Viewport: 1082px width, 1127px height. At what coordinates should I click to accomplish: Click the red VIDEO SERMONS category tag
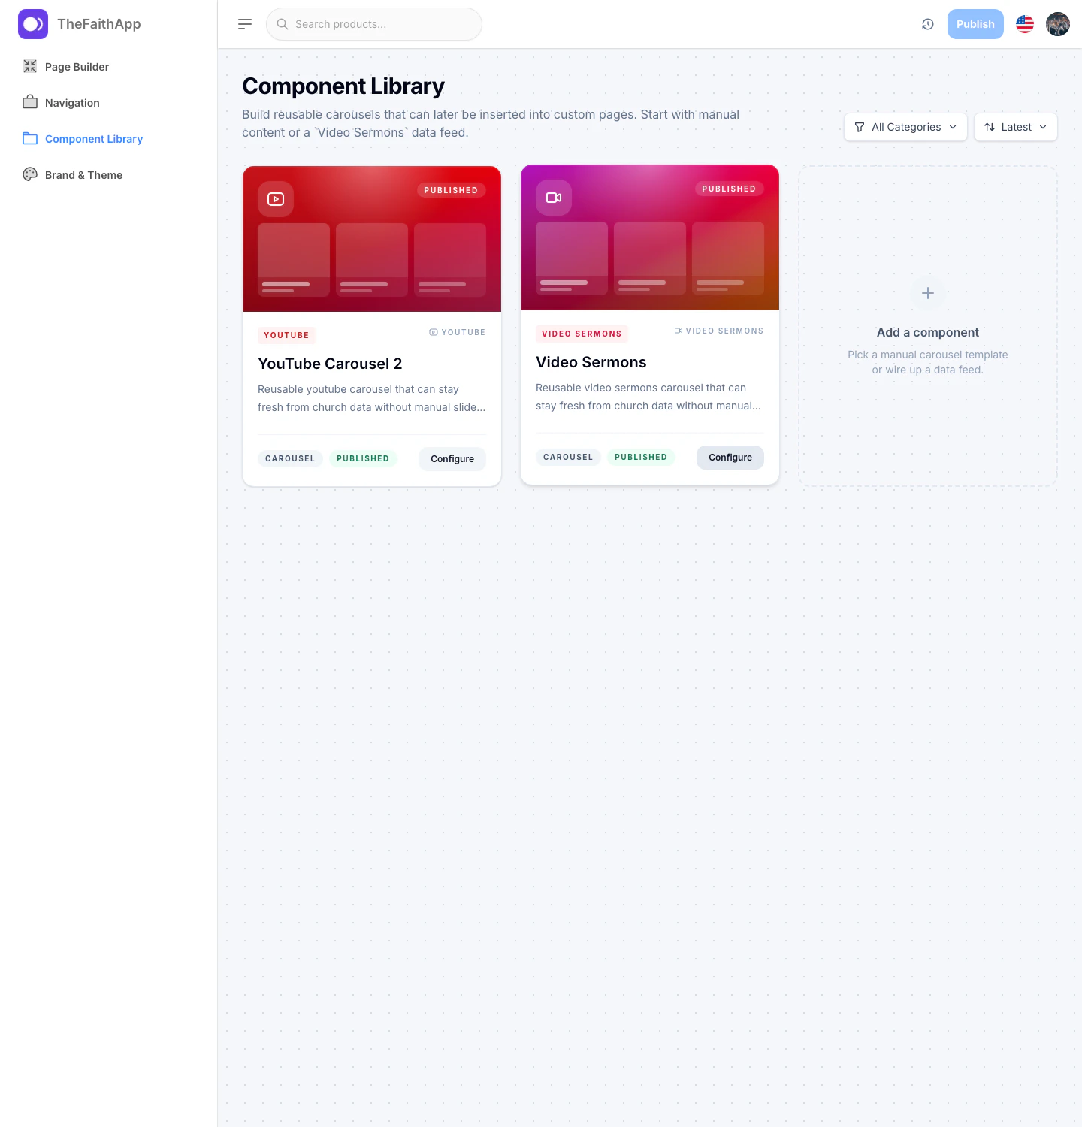(582, 334)
